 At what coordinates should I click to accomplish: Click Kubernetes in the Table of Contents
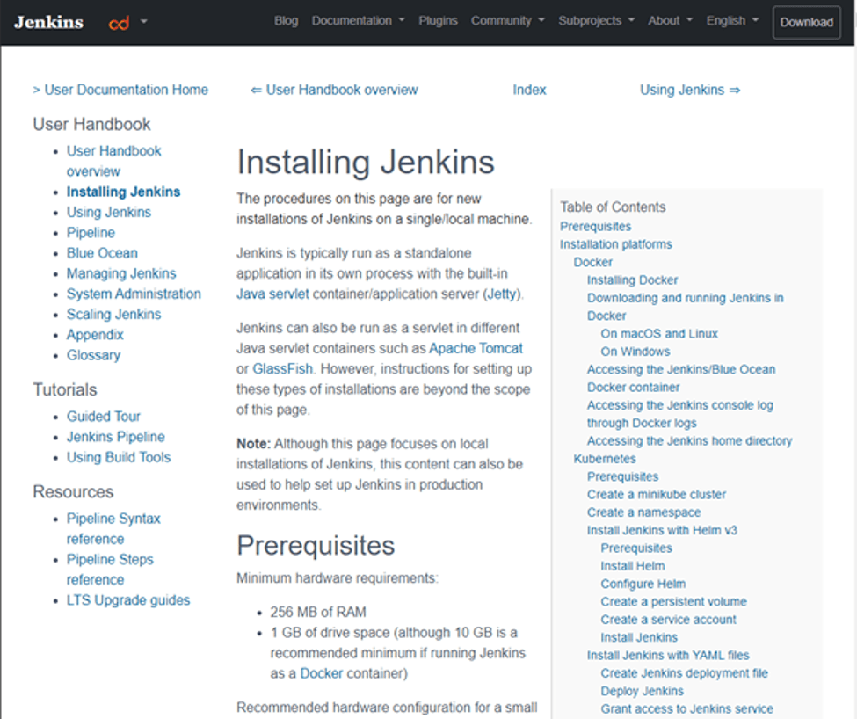[x=606, y=458]
